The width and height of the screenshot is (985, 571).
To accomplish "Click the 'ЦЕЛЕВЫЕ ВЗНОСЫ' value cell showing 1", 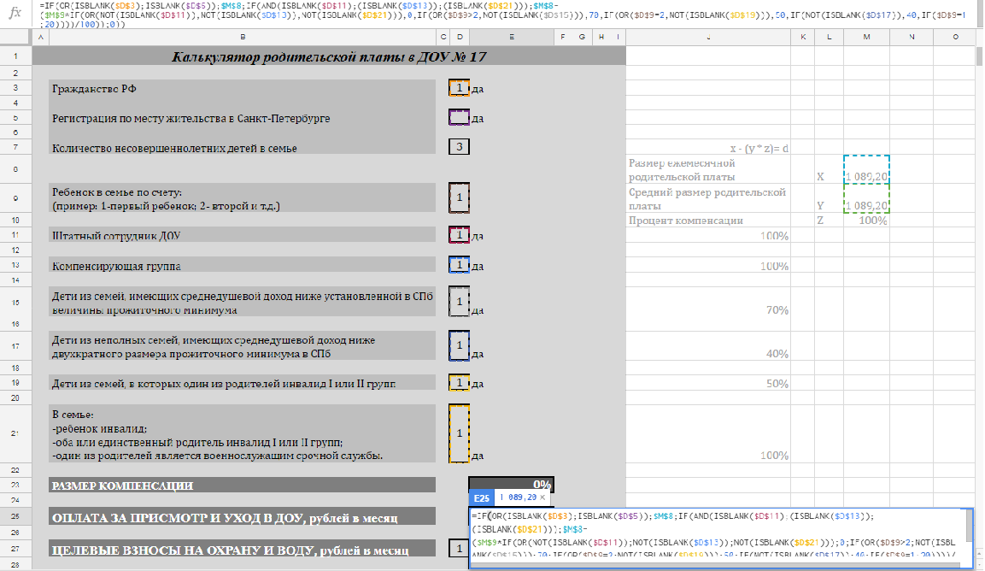I will click(x=460, y=549).
